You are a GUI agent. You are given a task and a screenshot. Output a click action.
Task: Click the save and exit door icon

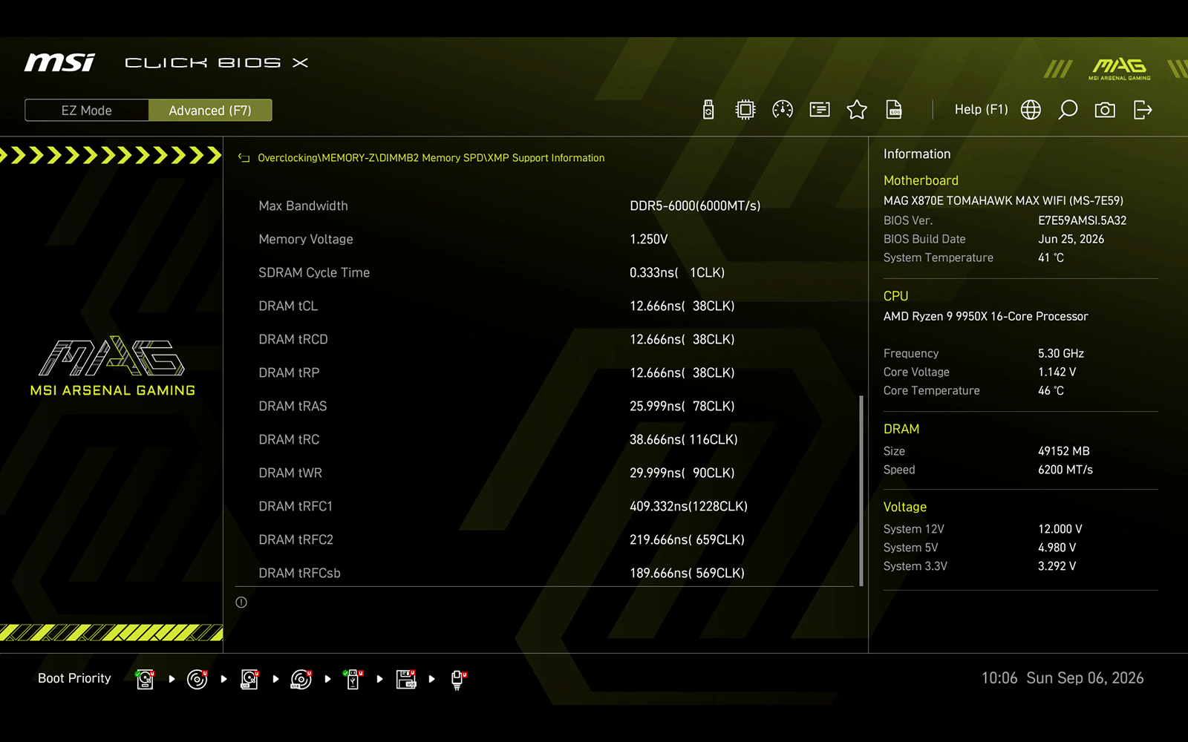pyautogui.click(x=1143, y=110)
